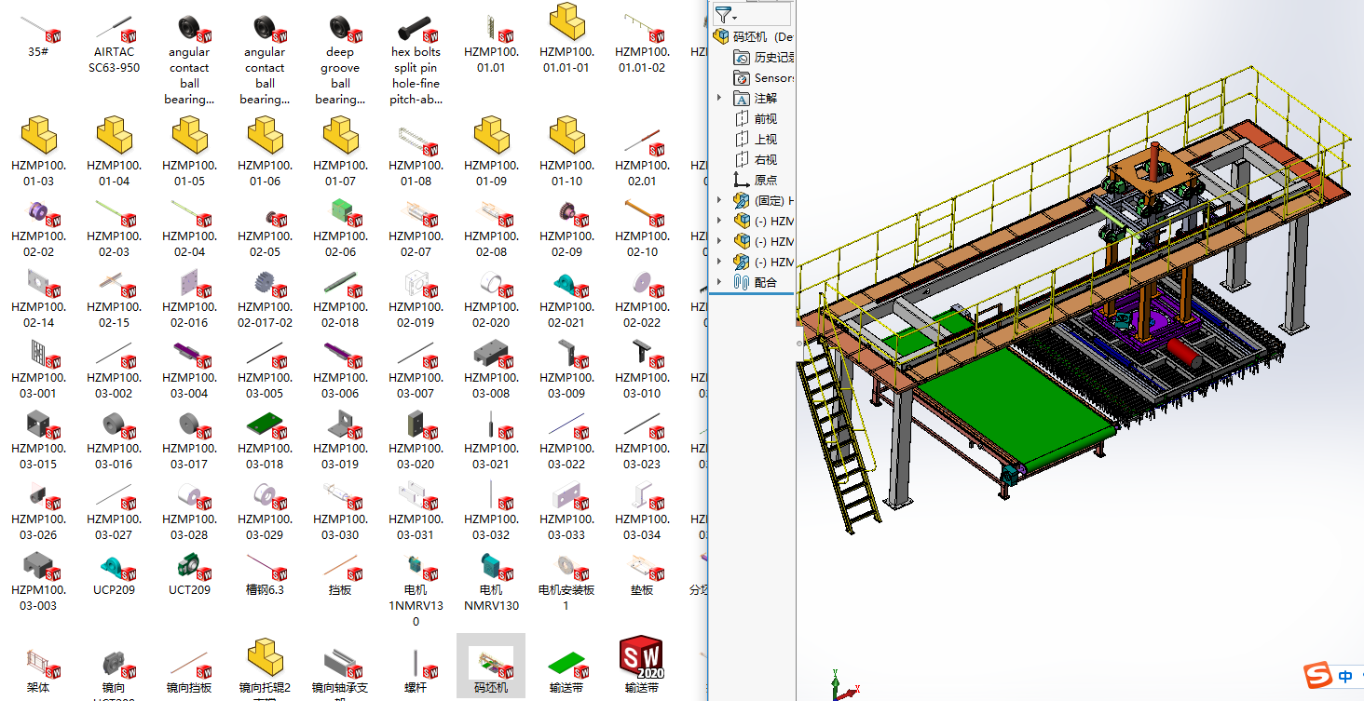Select 输送带 file with green belt thumbnail
This screenshot has width=1364, height=701.
click(x=566, y=670)
